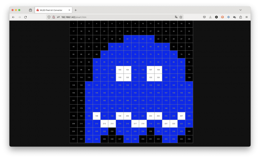Select black pixel cell 241
This screenshot has width=260, height=159.
point(73,139)
